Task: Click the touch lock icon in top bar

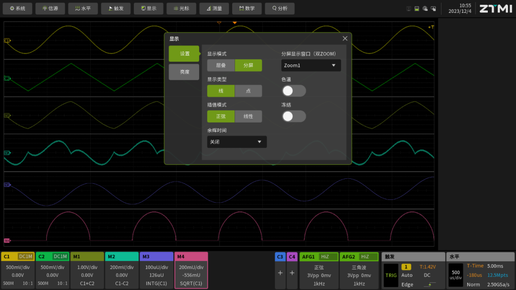Action: [433, 9]
